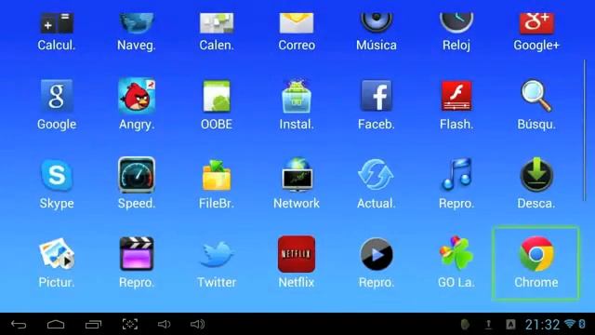Tap the Home navigation button
The image size is (595, 335).
click(56, 325)
